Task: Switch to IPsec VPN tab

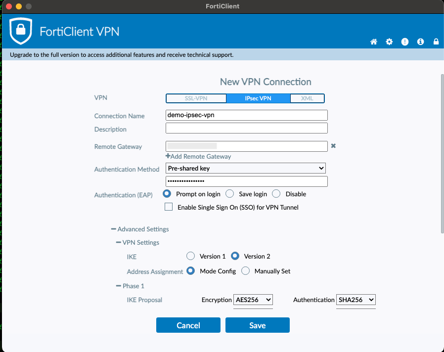Action: click(258, 98)
